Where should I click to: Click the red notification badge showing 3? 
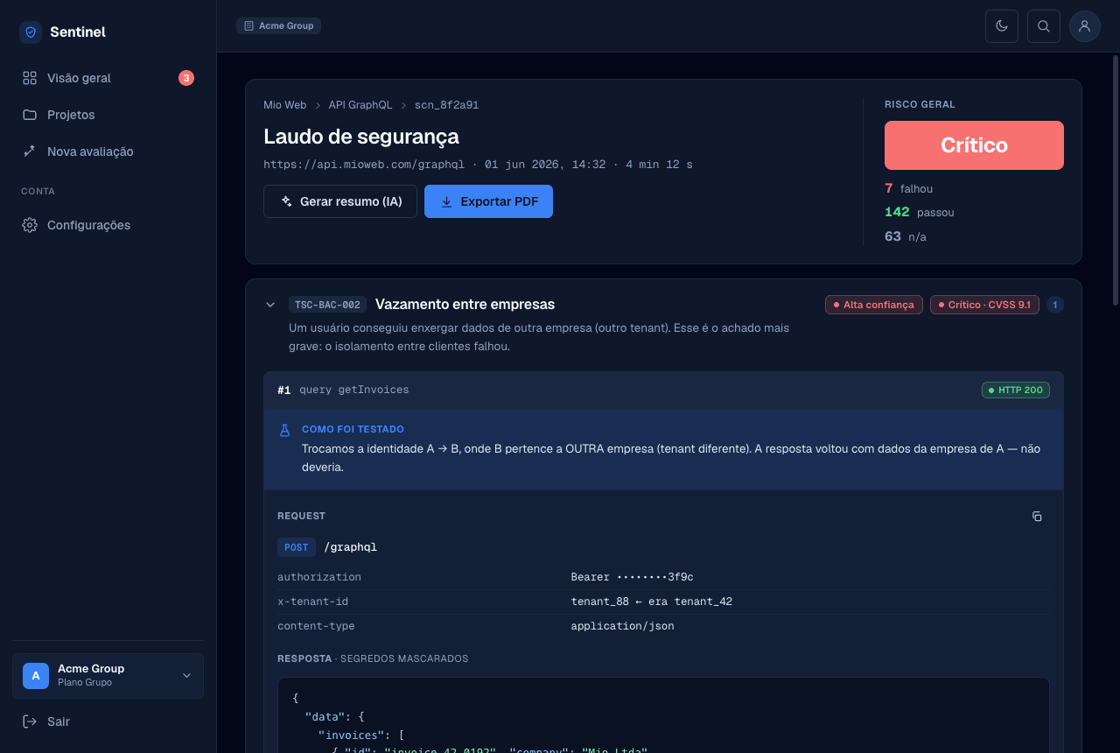click(186, 78)
